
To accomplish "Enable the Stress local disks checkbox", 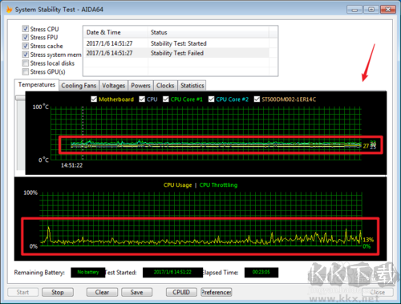I will coord(26,63).
